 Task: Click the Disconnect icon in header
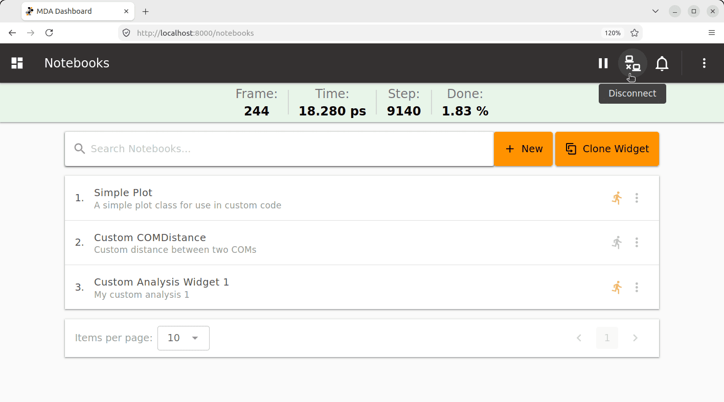tap(633, 63)
